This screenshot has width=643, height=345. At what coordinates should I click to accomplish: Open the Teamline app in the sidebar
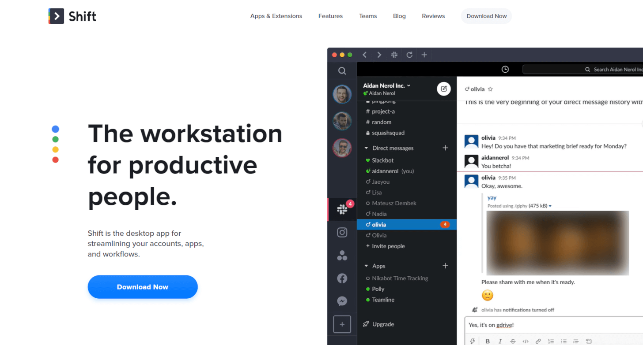coord(380,300)
